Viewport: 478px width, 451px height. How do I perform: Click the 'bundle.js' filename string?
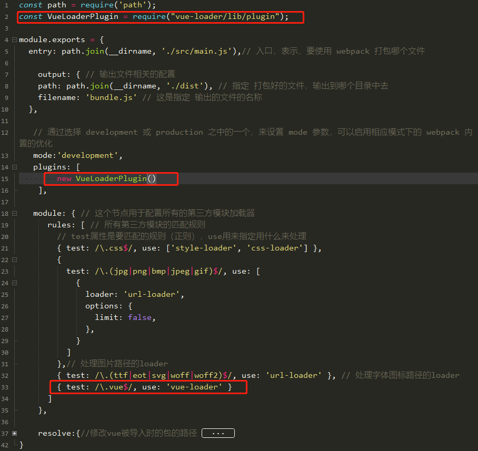(111, 97)
